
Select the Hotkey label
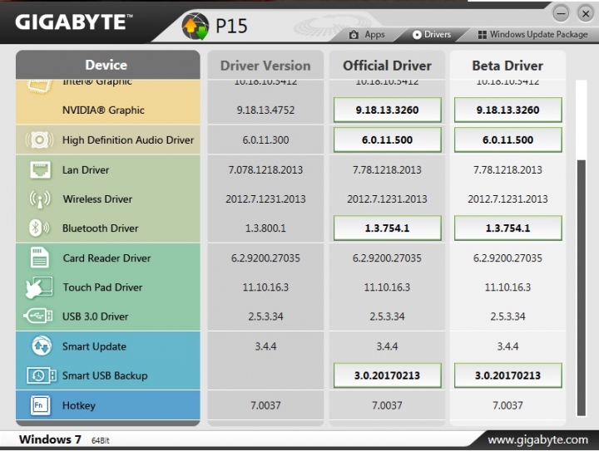pos(79,405)
